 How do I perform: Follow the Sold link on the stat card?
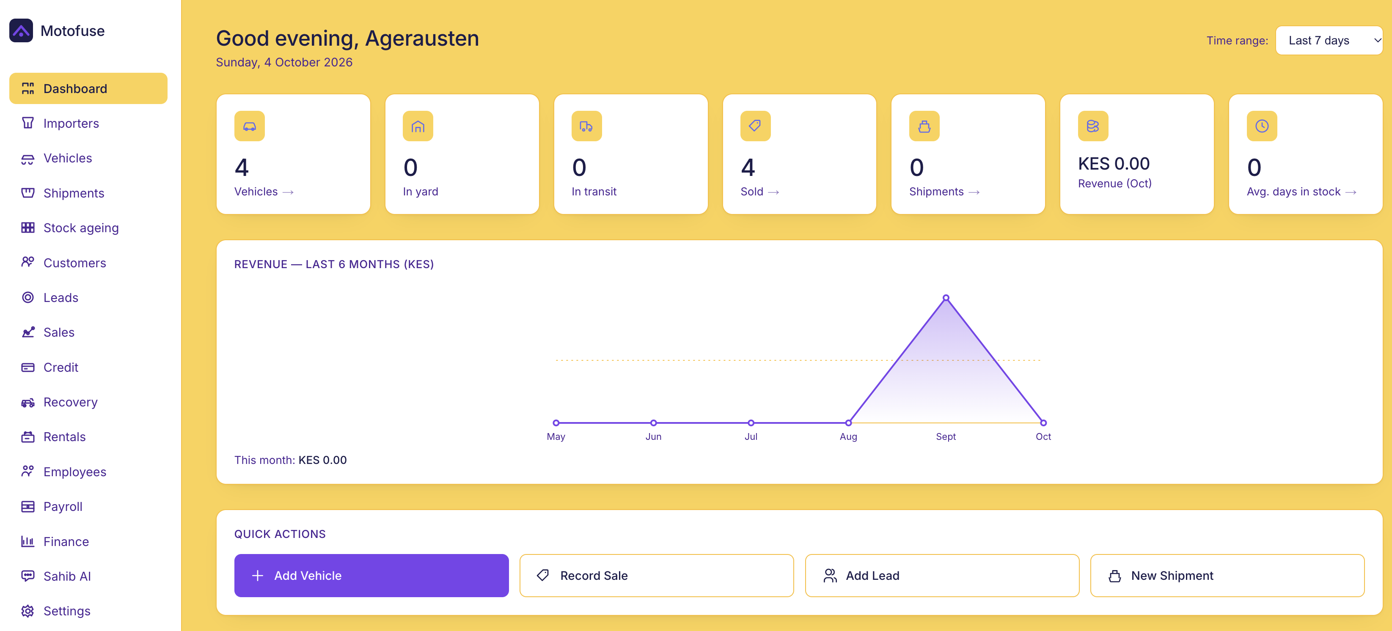(x=759, y=192)
